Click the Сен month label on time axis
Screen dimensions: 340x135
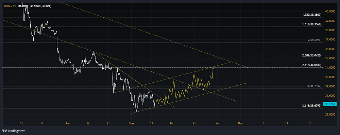click(131, 123)
